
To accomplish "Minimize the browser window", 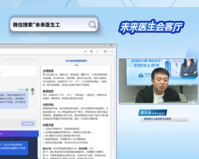I will [x=105, y=46].
